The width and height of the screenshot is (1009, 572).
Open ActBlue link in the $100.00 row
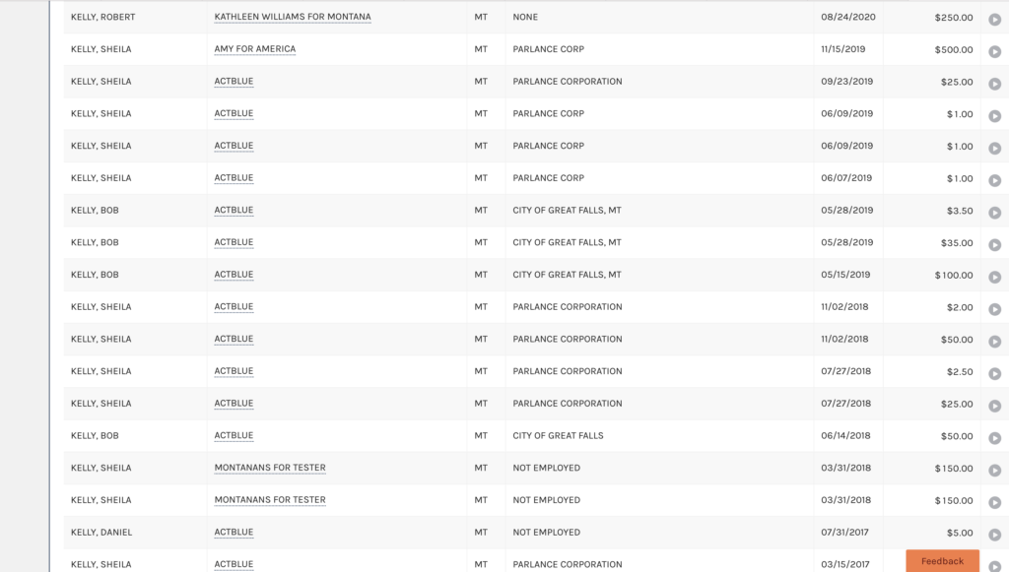click(x=234, y=275)
